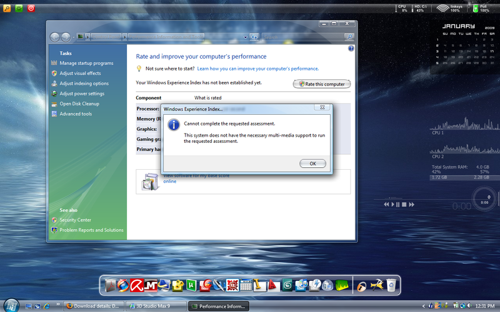The width and height of the screenshot is (500, 312).
Task: Open Security Center link
Action: pyautogui.click(x=75, y=220)
